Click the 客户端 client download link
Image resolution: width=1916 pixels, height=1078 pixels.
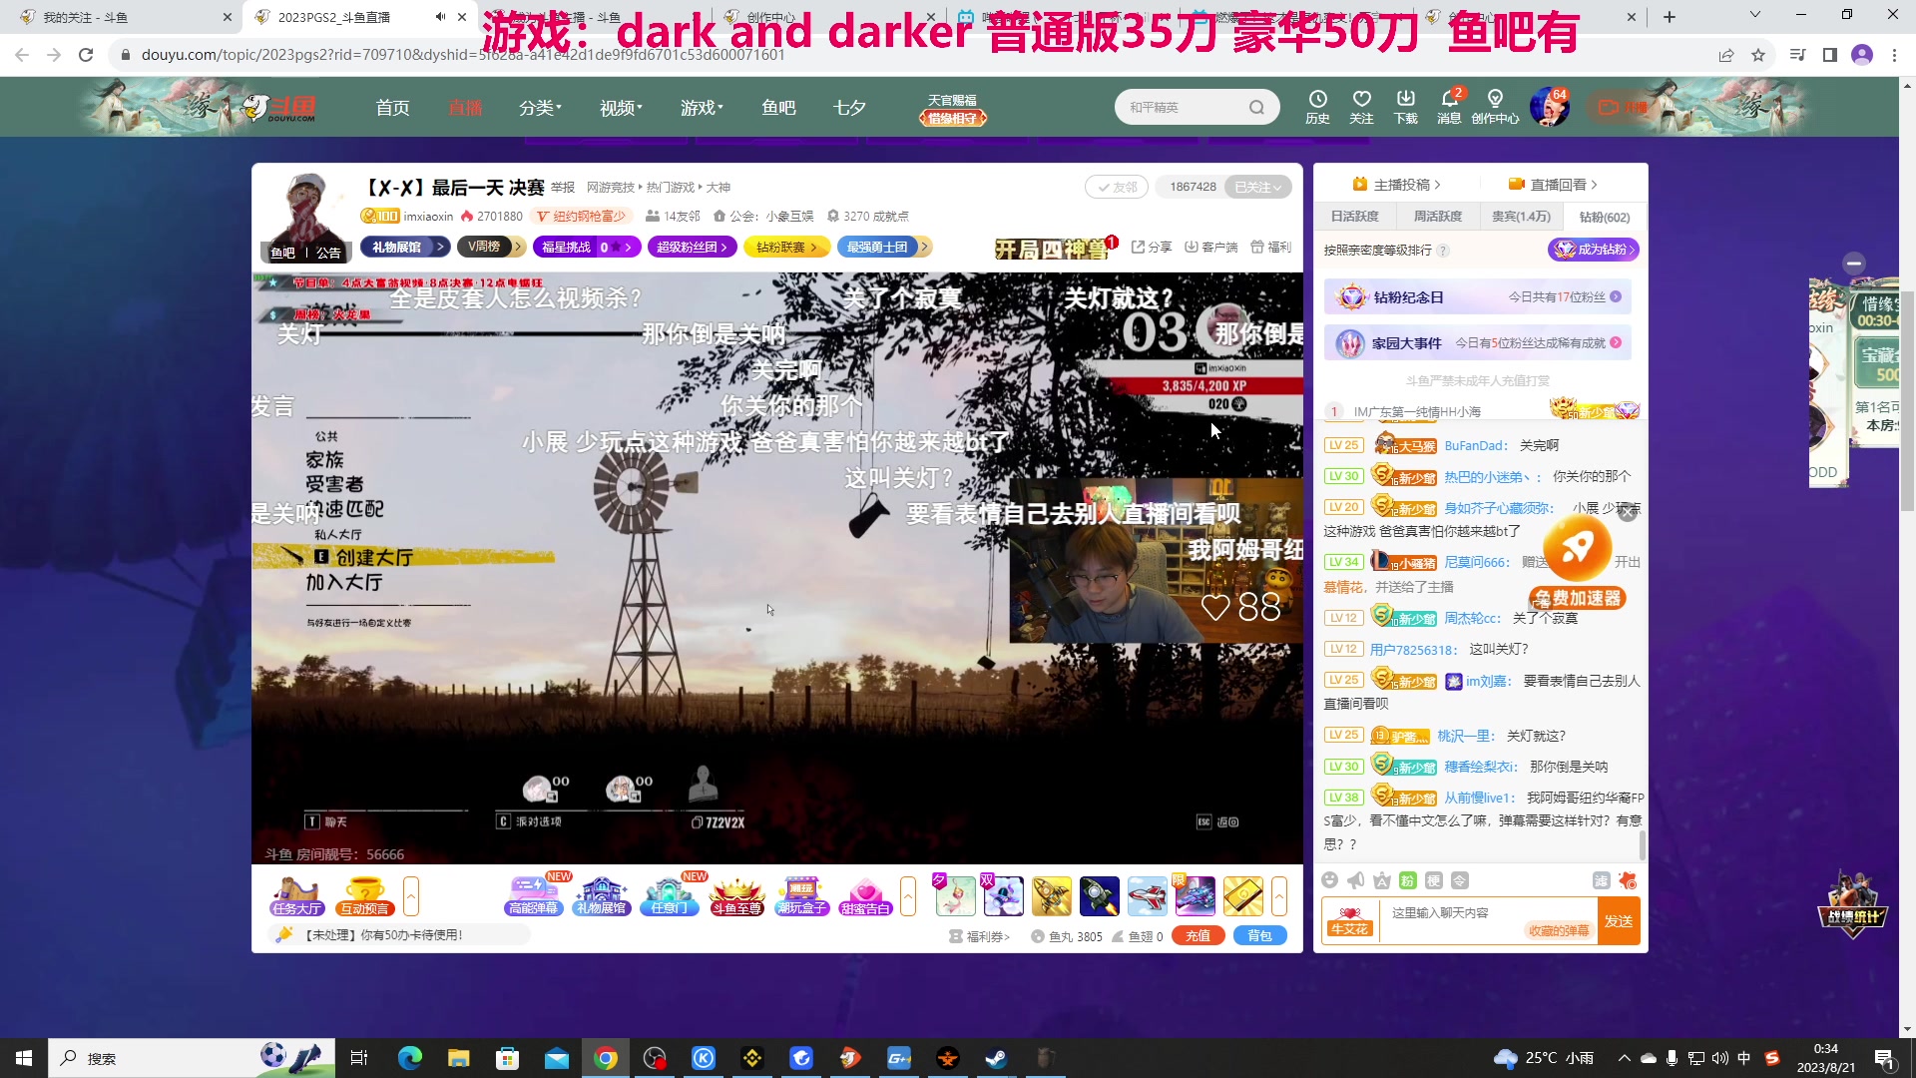(x=1210, y=247)
